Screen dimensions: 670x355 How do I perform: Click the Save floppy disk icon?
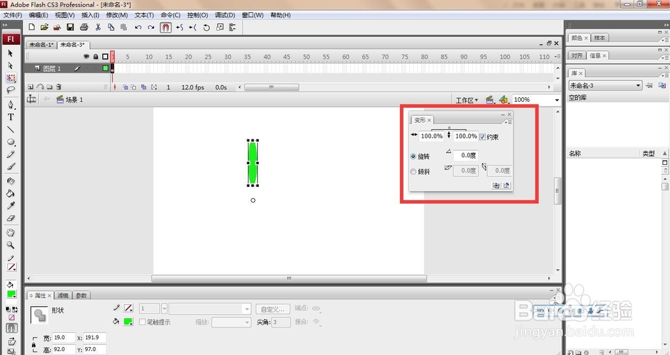pyautogui.click(x=70, y=27)
